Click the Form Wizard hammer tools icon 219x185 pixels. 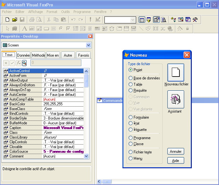195,20
